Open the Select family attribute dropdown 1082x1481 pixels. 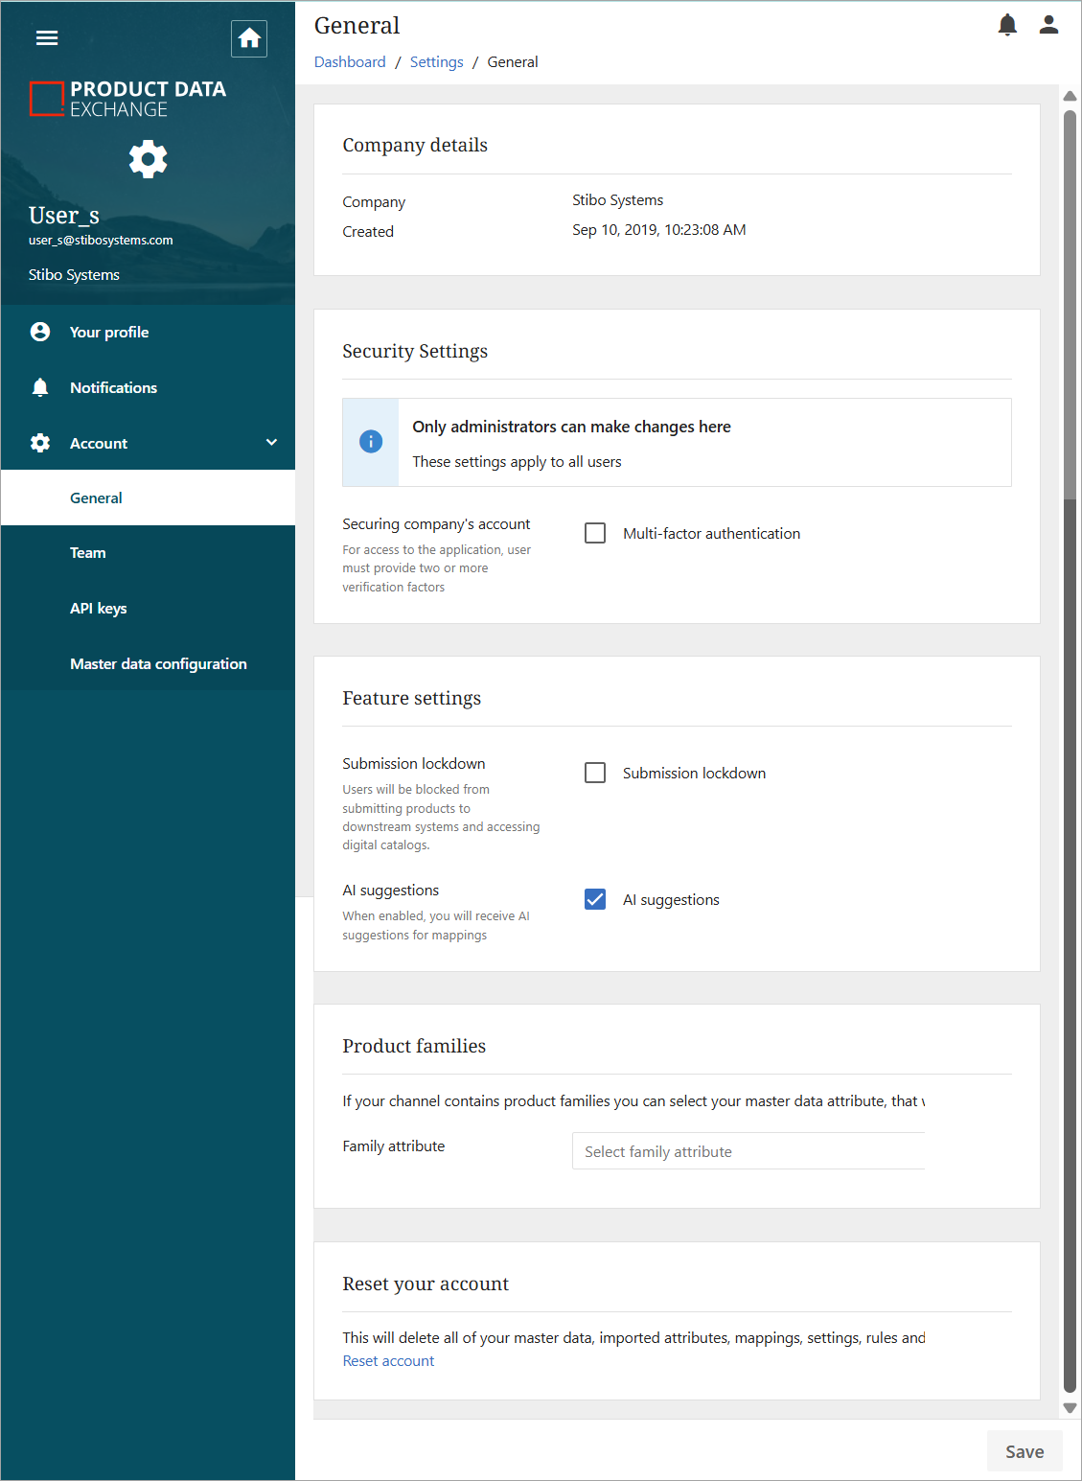click(748, 1151)
